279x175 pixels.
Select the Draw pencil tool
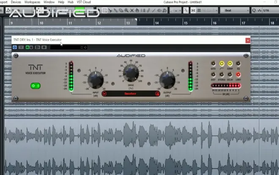148,11
